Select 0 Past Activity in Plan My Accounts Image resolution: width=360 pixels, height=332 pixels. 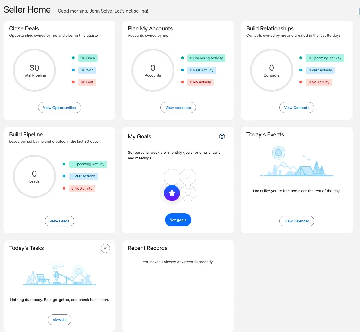202,70
